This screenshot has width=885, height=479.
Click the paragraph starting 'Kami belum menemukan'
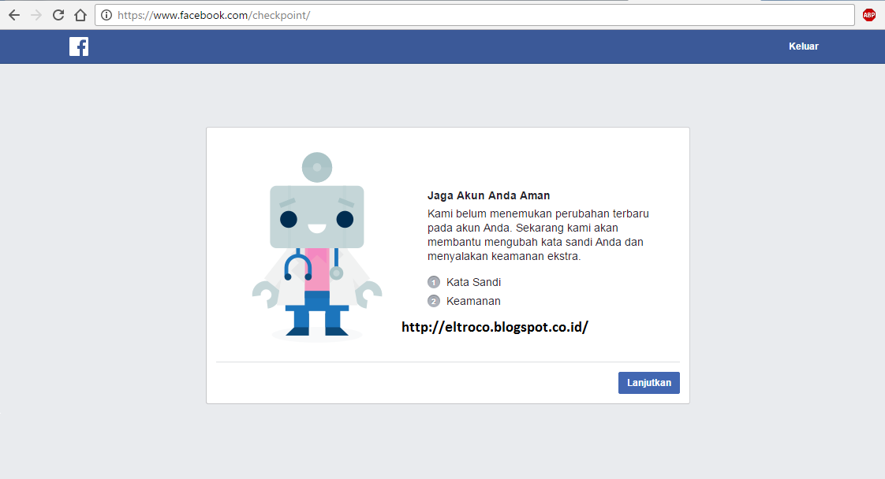[539, 235]
